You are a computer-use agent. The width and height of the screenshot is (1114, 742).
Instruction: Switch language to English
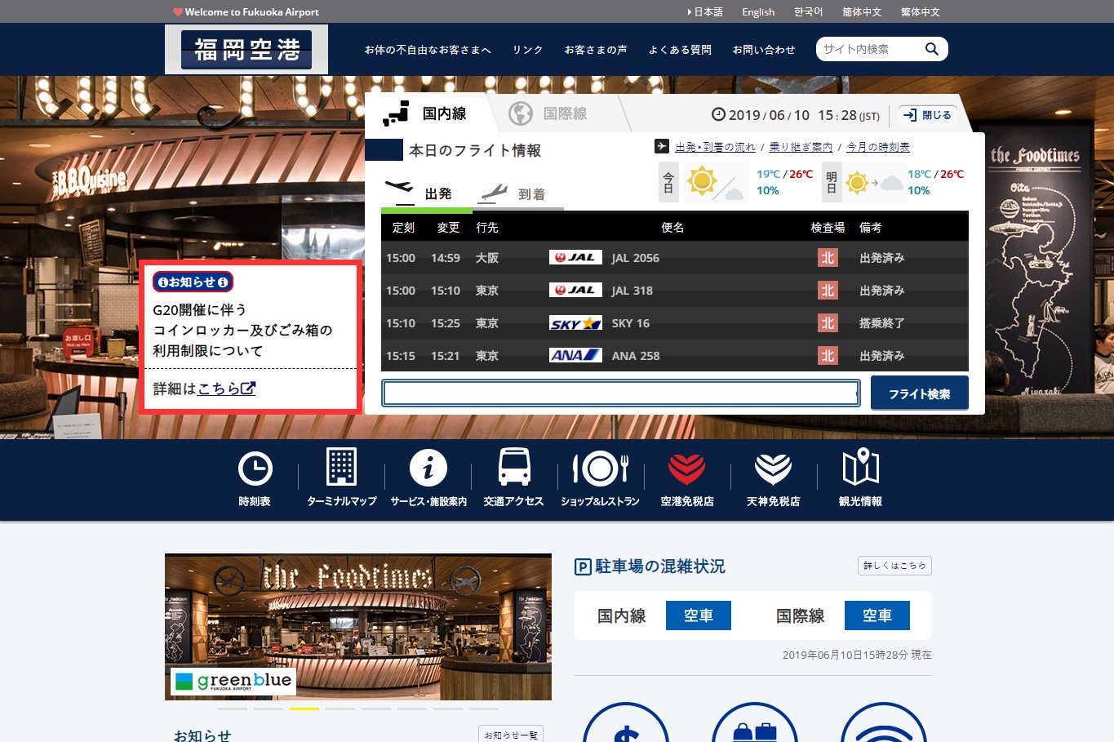point(758,12)
